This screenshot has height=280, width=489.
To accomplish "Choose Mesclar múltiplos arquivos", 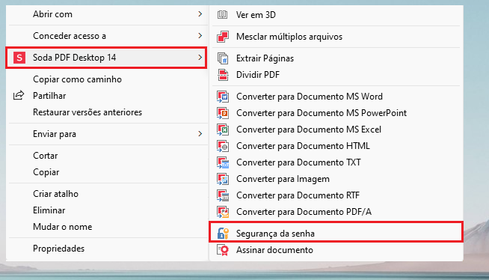I will click(x=336, y=37).
